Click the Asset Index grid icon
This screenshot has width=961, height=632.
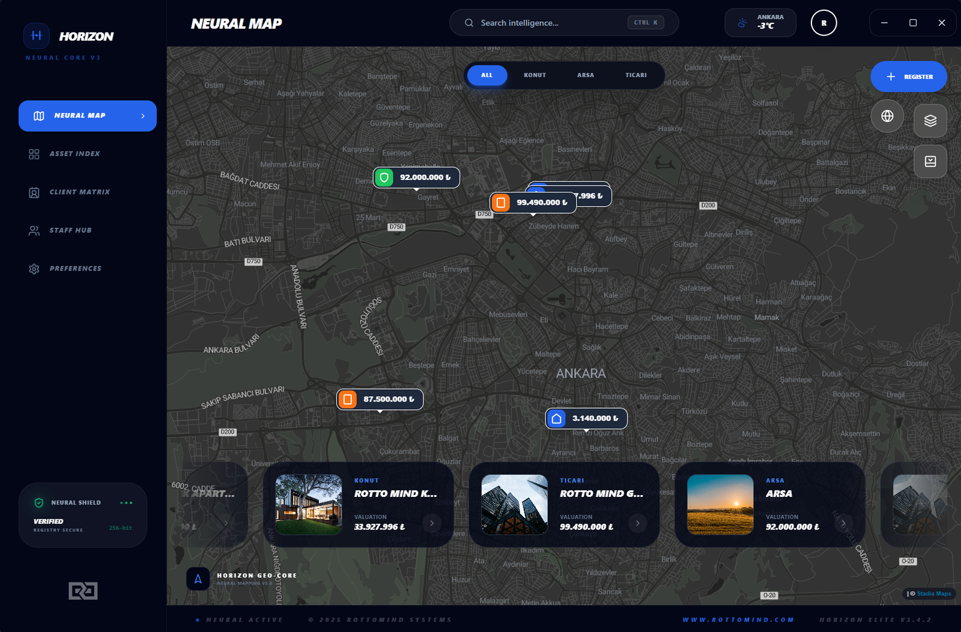34,154
